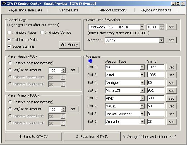Open Slot 7 weapon dropdown (M40a1)
The image size is (187, 145).
pyautogui.click(x=142, y=106)
